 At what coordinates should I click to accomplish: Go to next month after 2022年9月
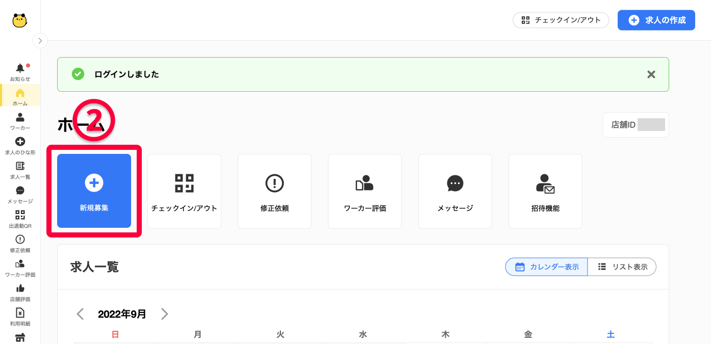pos(164,314)
